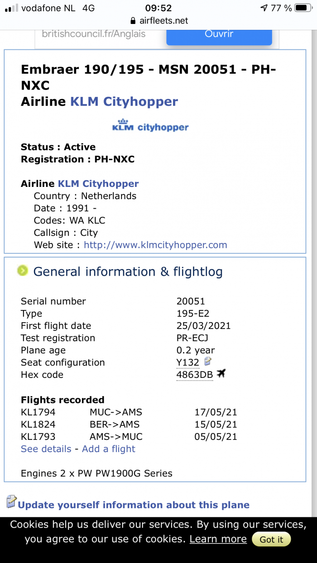
Task: Tap the blue Ouvrir ad button
Action: tap(219, 35)
